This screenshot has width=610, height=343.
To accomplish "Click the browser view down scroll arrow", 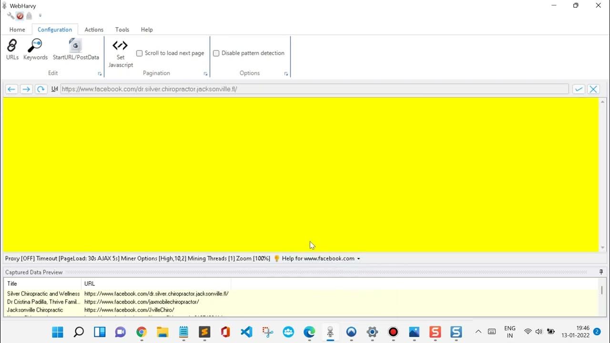I will click(x=602, y=248).
